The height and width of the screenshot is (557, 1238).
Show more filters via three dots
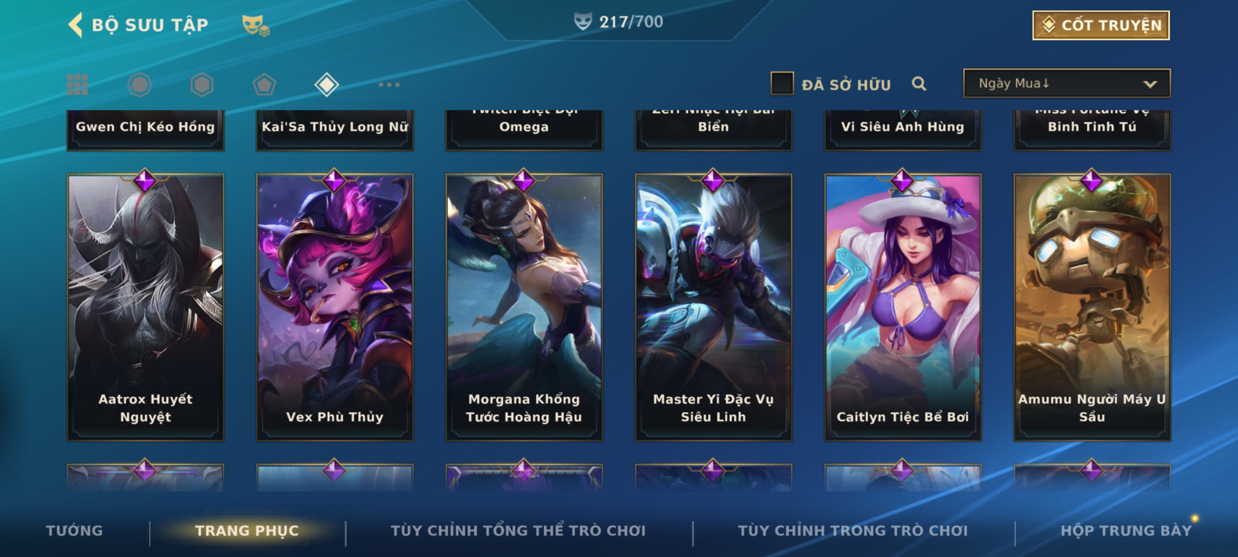(x=389, y=85)
